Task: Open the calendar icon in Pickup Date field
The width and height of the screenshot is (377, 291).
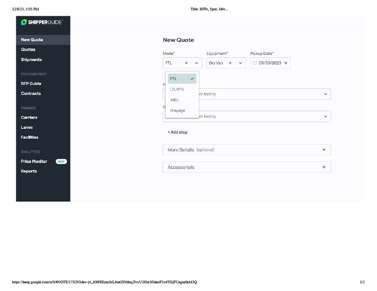Action: [255, 63]
